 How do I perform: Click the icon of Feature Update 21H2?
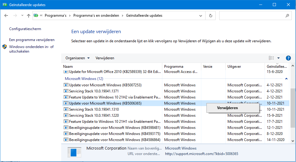[x=66, y=97]
